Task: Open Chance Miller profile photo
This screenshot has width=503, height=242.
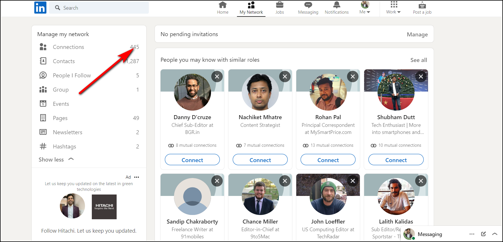Action: pos(260,197)
